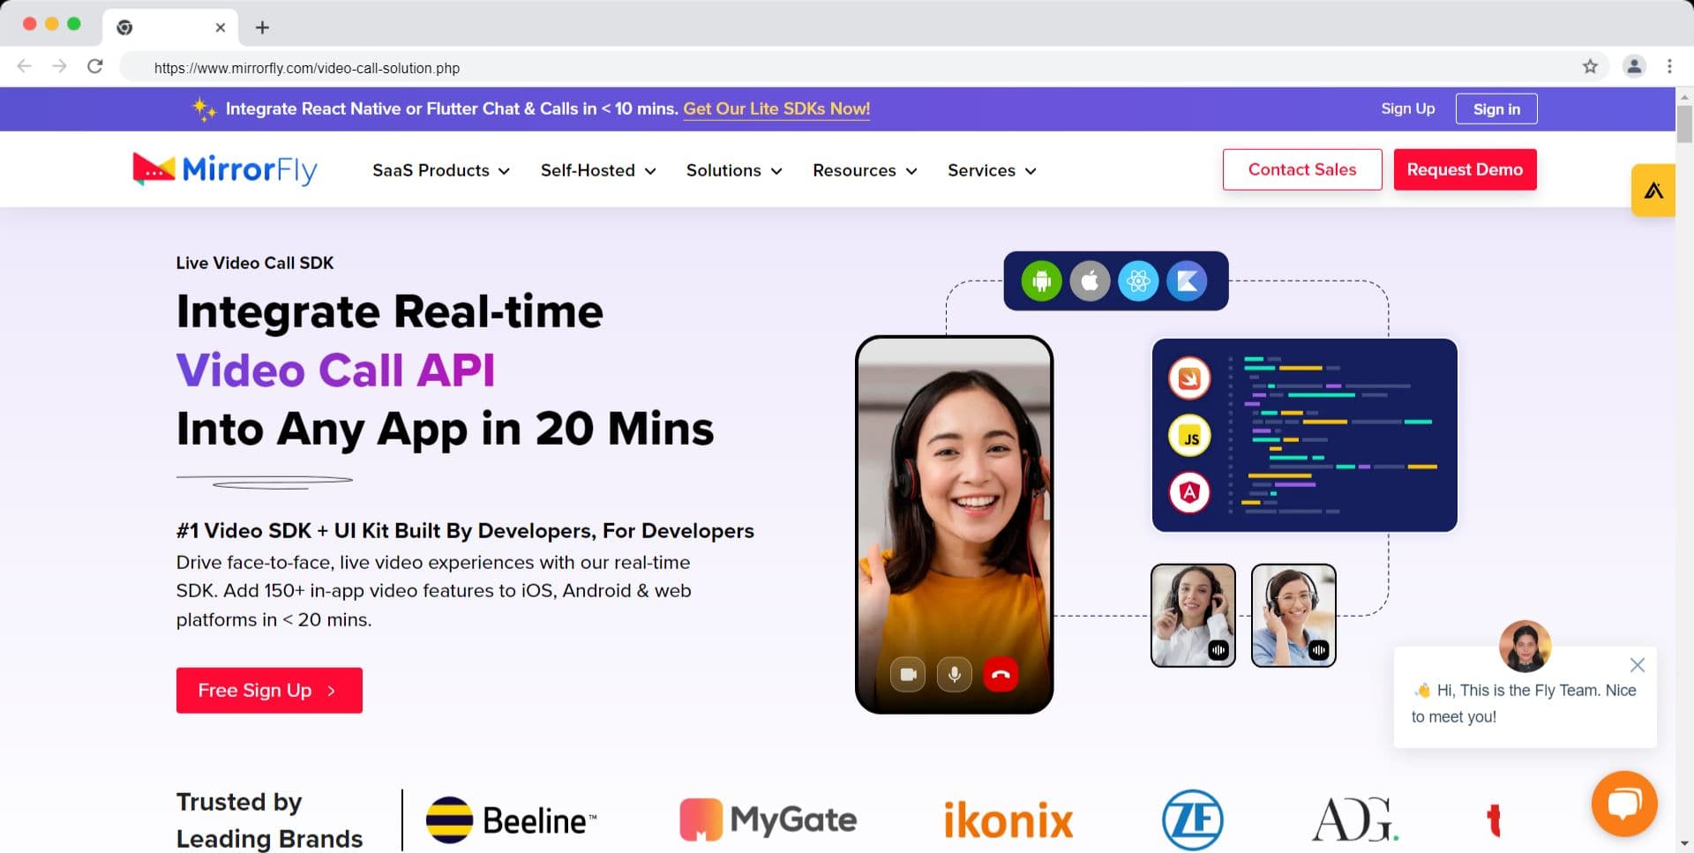1694x853 pixels.
Task: Click the Video Call API heading
Action: [335, 370]
